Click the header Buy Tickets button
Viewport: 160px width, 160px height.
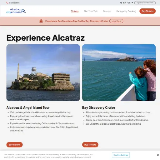pyautogui.click(x=147, y=11)
